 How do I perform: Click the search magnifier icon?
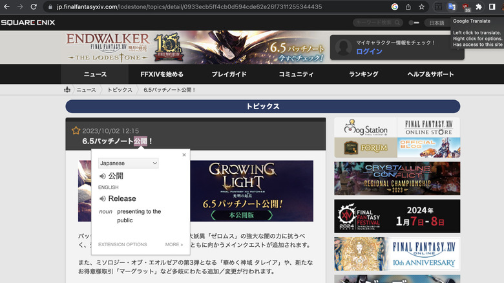(x=397, y=23)
